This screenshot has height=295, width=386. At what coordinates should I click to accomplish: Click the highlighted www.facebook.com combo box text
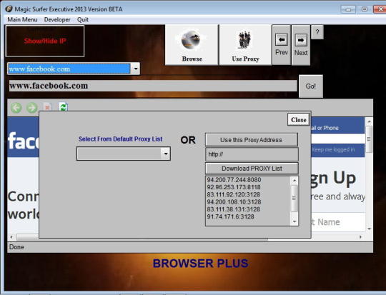(x=69, y=69)
